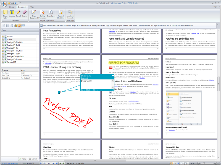
Task: Click the Open folder icon in quick access toolbar
Action: (x=9, y=3)
